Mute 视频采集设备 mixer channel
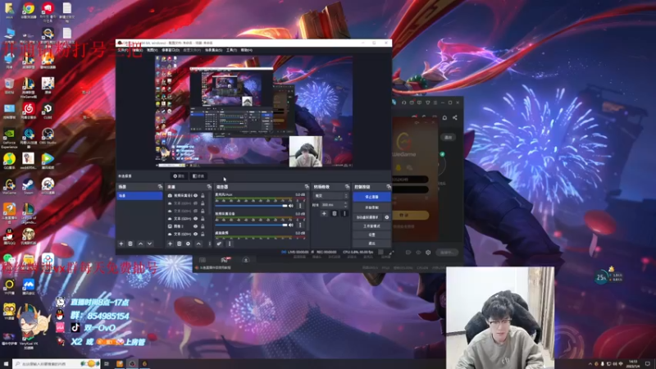This screenshot has width=656, height=369. (291, 225)
